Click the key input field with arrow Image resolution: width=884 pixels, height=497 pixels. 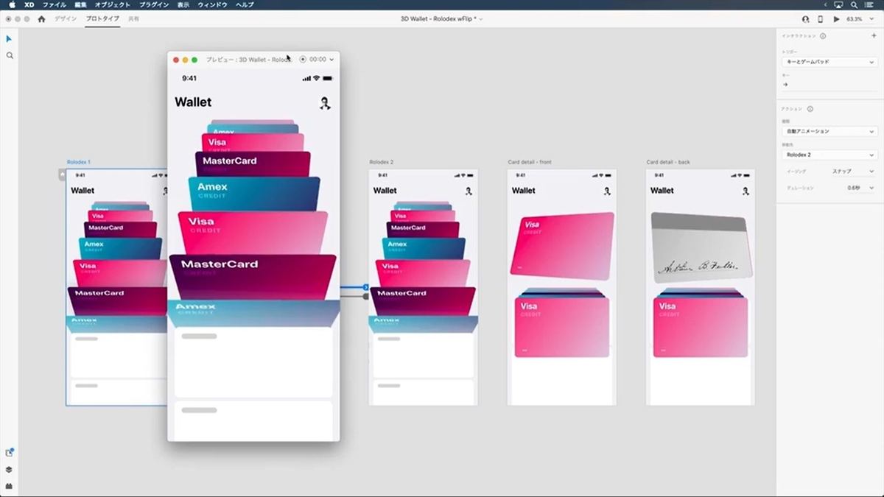tap(829, 85)
